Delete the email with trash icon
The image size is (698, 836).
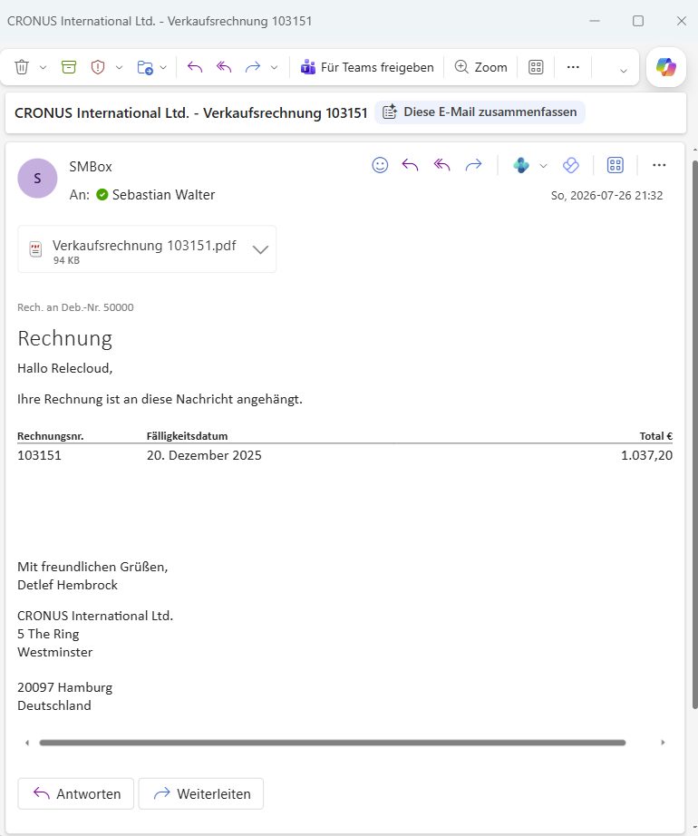click(22, 67)
